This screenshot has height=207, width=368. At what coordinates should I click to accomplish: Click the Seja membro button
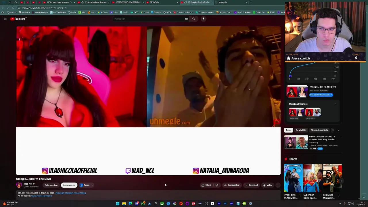51,185
